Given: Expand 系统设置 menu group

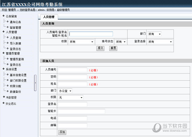Looking at the screenshot, I should click(11, 69).
